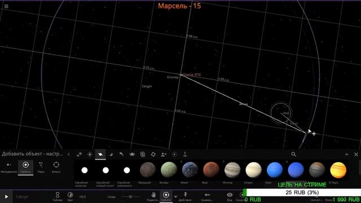Open the Сравне... compare tool
This screenshot has height=203, width=361.
[x=207, y=197]
